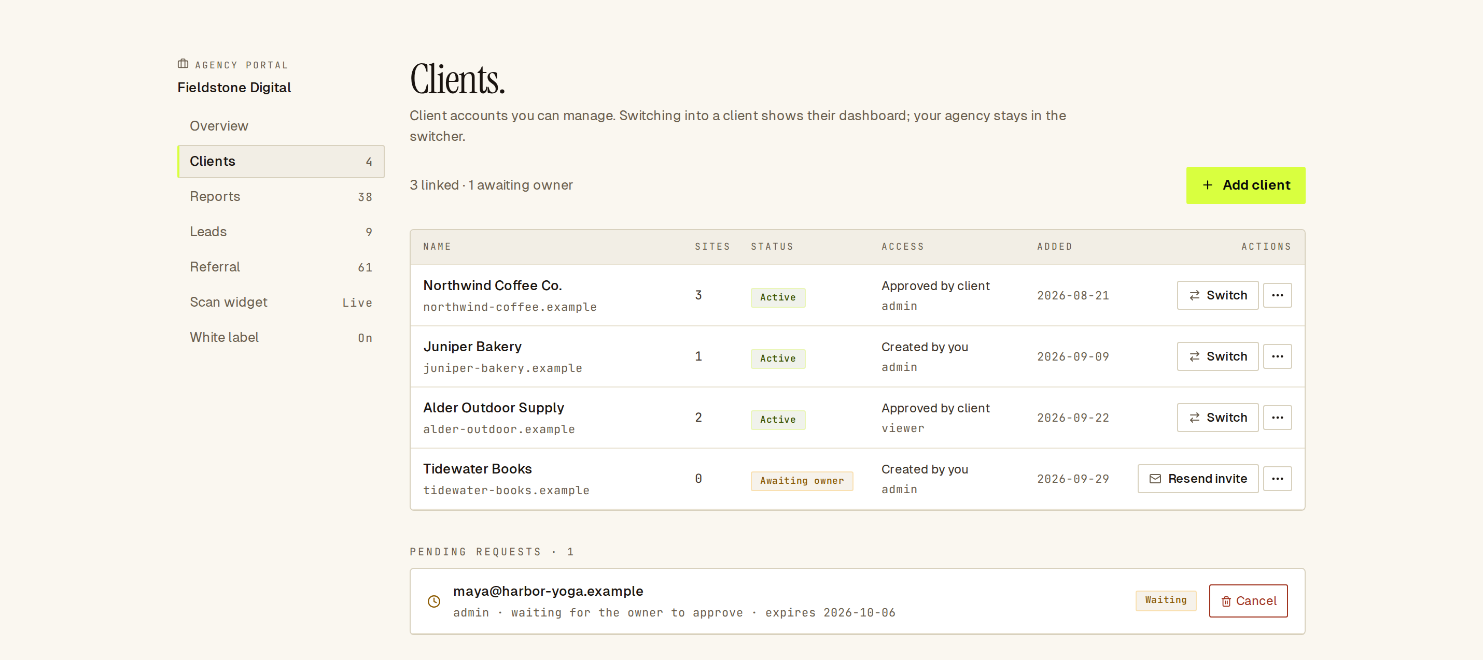
Task: Go to Reports in the sidebar
Action: 281,196
